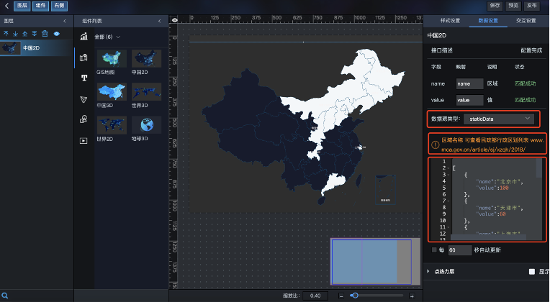The width and height of the screenshot is (550, 302).
Task: Enable the auto-update checkbox
Action: (x=434, y=250)
